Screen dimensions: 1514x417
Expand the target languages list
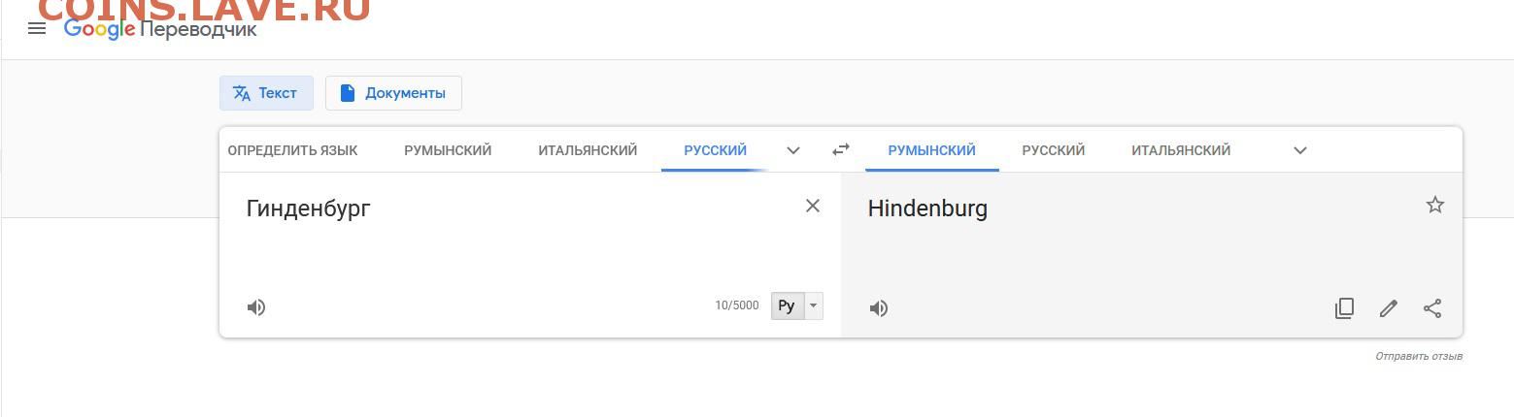coord(1300,150)
